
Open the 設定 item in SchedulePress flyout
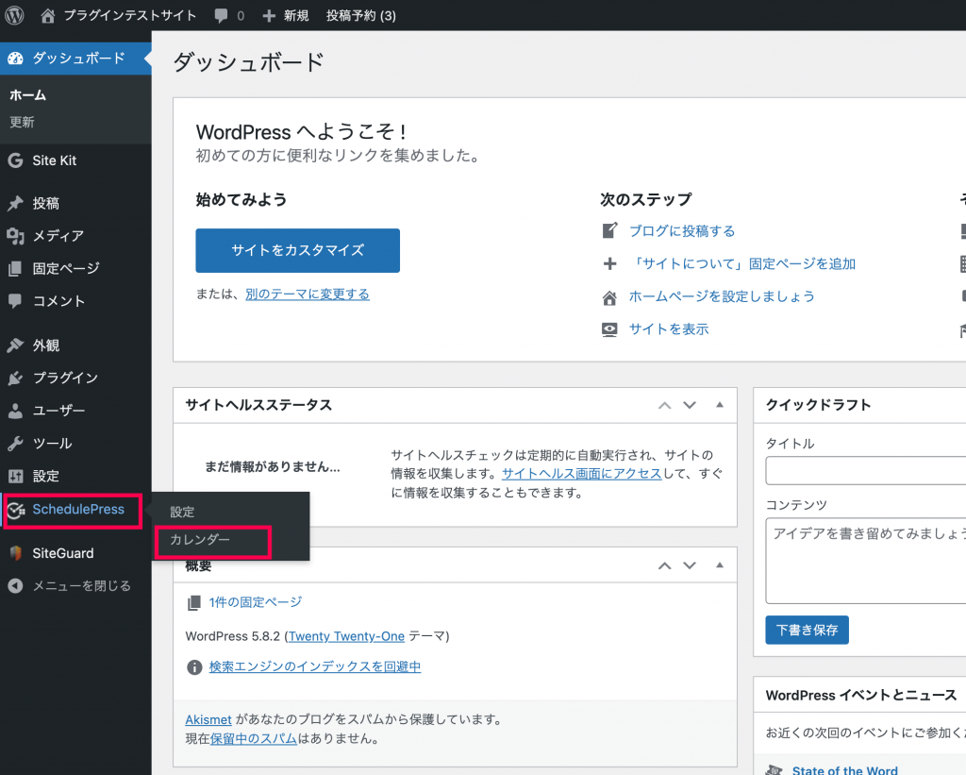coord(182,512)
